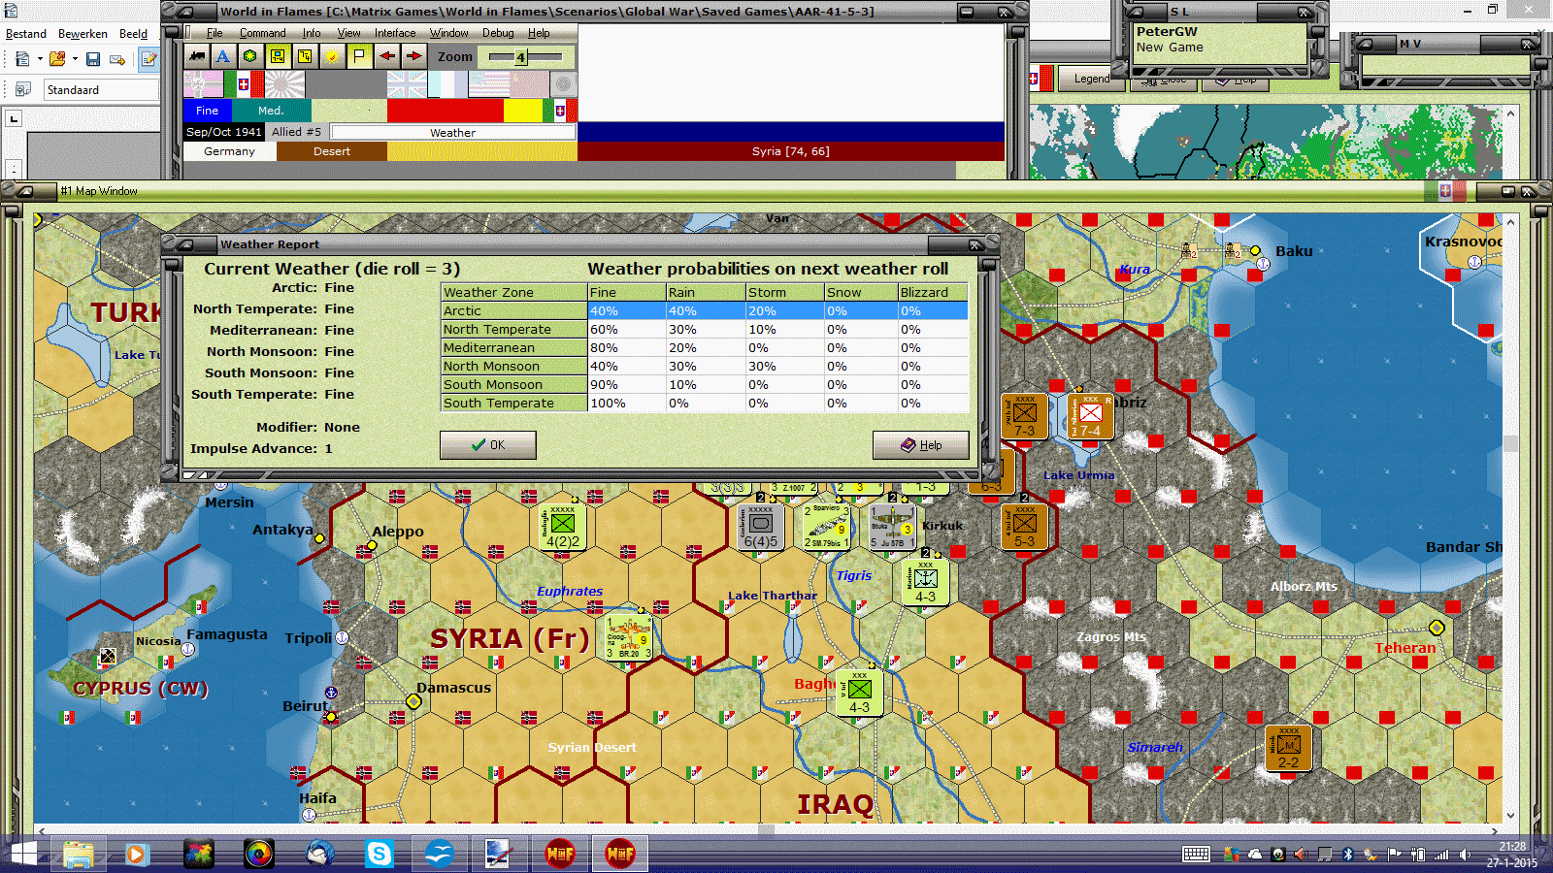The image size is (1553, 873).
Task: Click the edit document icon in background editor
Action: click(x=149, y=59)
